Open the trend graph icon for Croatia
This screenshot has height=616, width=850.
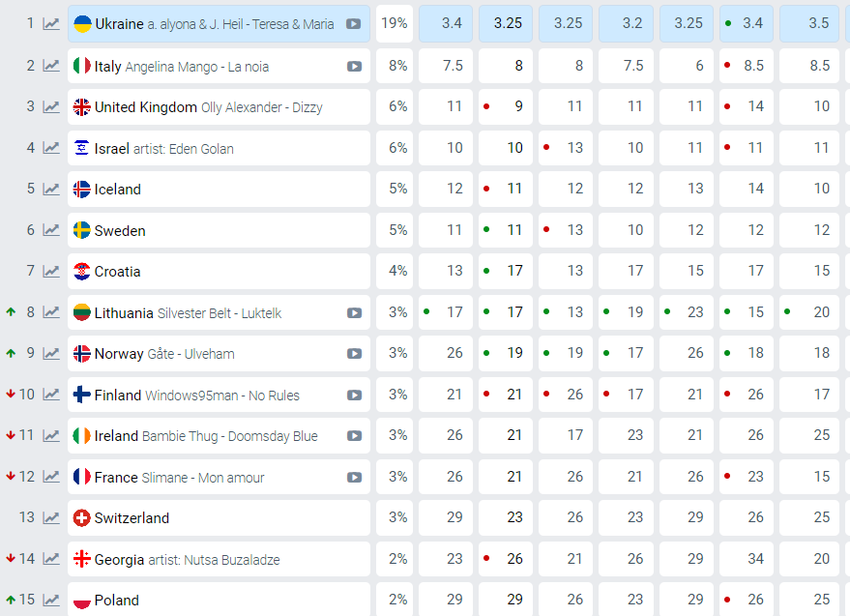(x=51, y=272)
